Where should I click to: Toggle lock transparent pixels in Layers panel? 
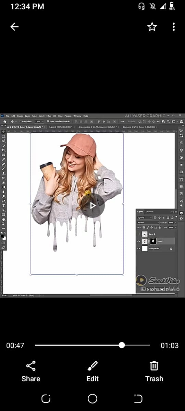[x=144, y=227]
